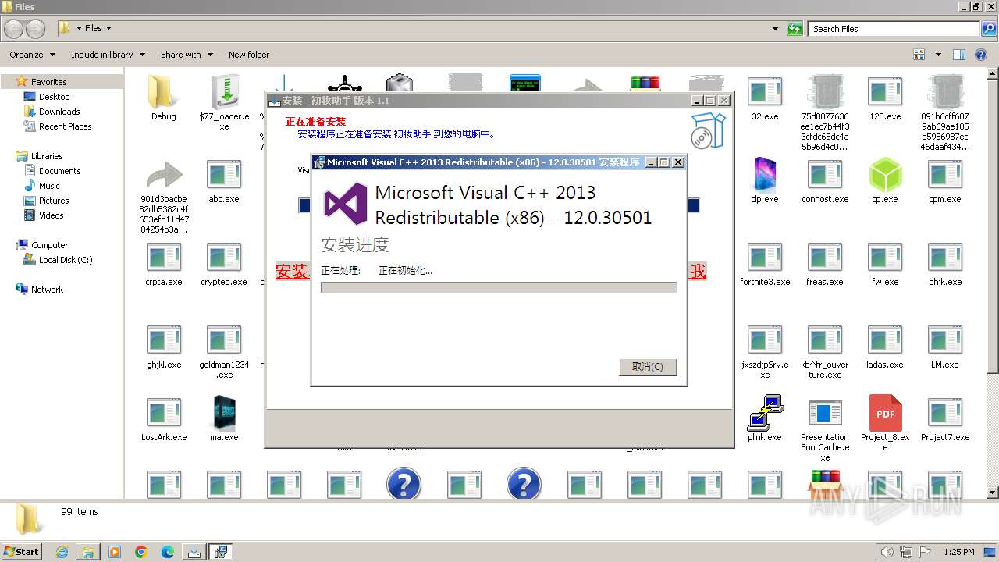
Task: Open the Organize dropdown menu
Action: pyautogui.click(x=32, y=55)
